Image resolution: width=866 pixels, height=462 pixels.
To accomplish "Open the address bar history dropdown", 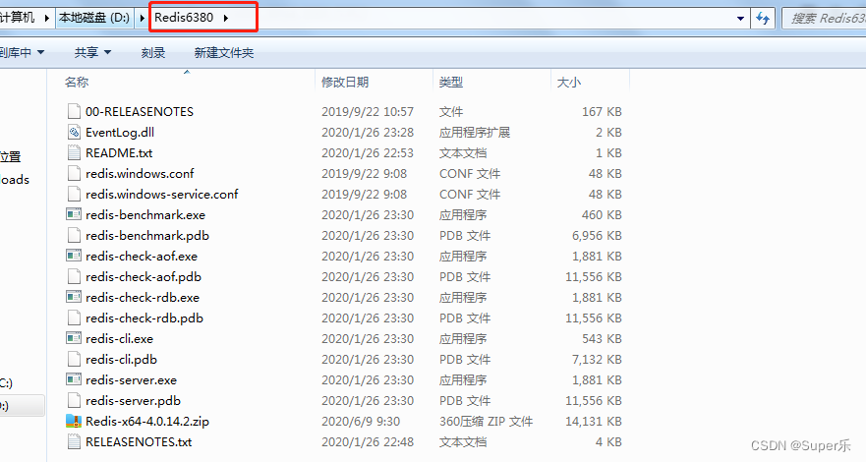I will coord(740,19).
